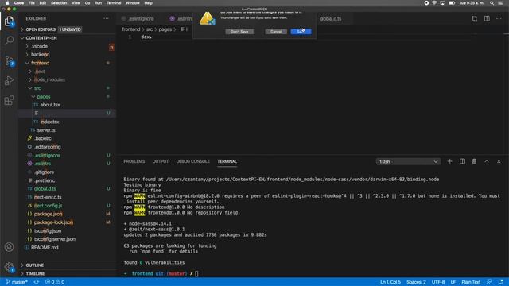Open index.tsx in the explorer
Viewport: 509px width, 286px height.
pos(49,122)
